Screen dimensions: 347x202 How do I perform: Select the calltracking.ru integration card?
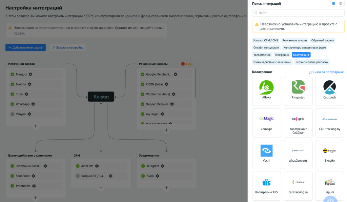click(298, 186)
